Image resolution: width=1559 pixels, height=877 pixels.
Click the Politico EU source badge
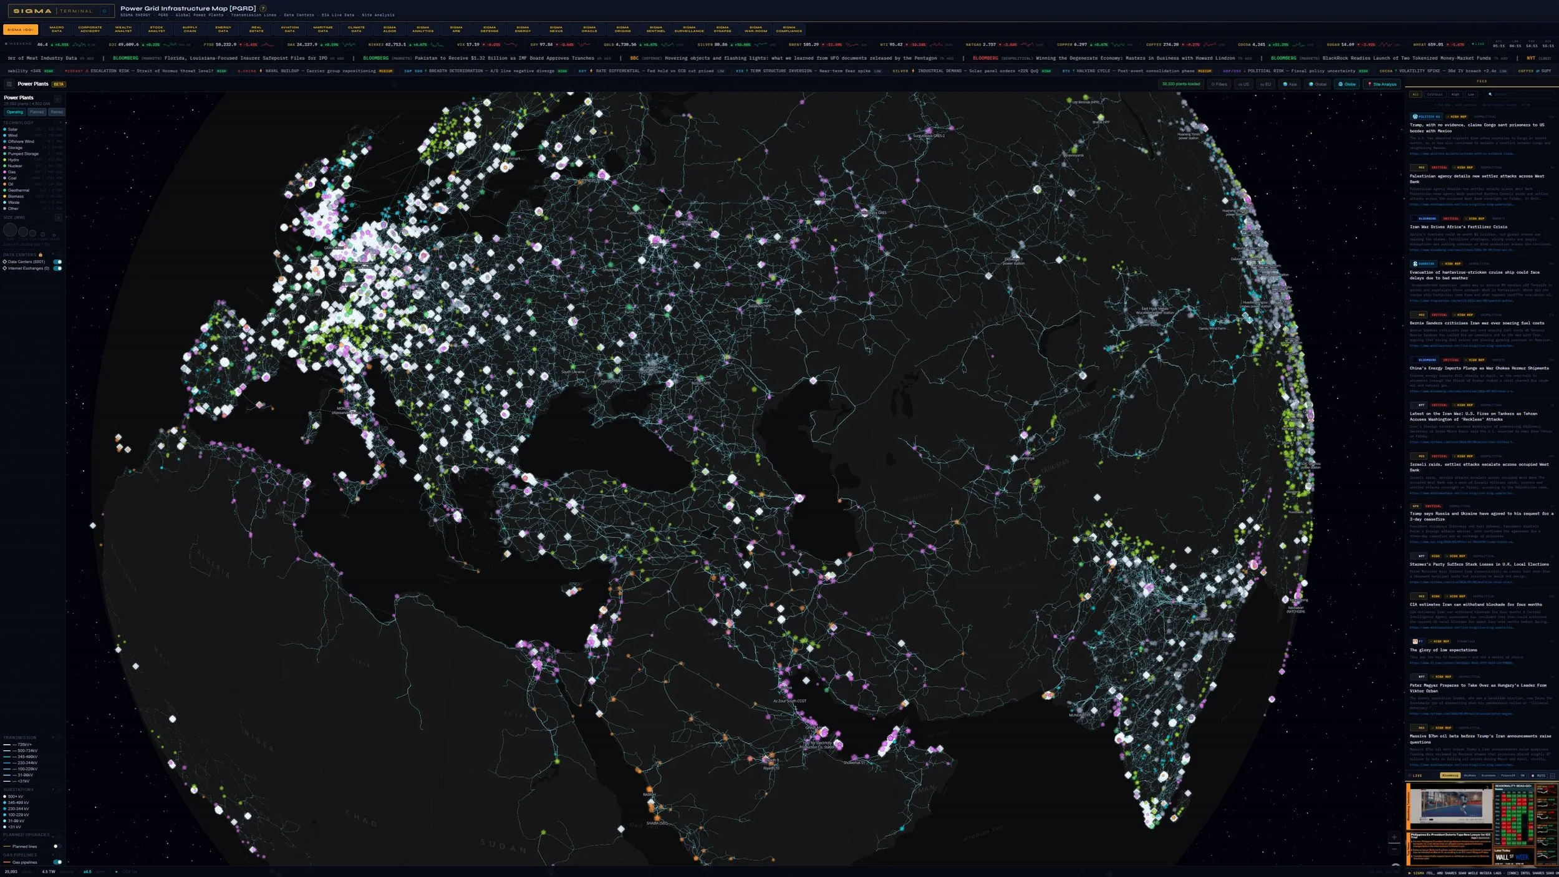pyautogui.click(x=1426, y=117)
